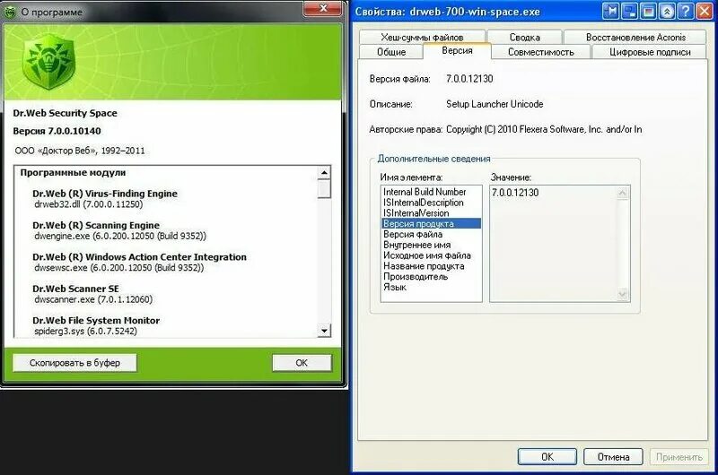Click Dr.Web Scanner SE entry
Image resolution: width=718 pixels, height=475 pixels.
pos(75,289)
